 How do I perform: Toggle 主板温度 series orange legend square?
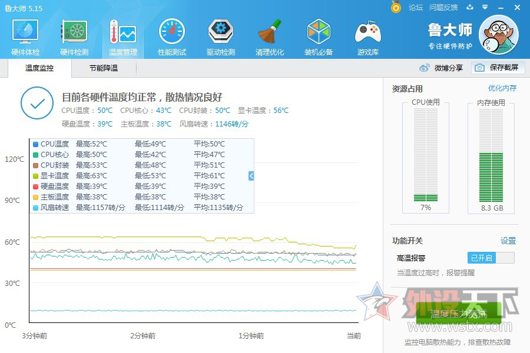click(35, 197)
